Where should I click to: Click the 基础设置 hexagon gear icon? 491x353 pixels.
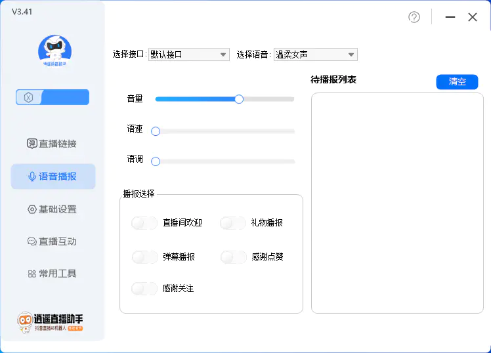[x=32, y=209]
